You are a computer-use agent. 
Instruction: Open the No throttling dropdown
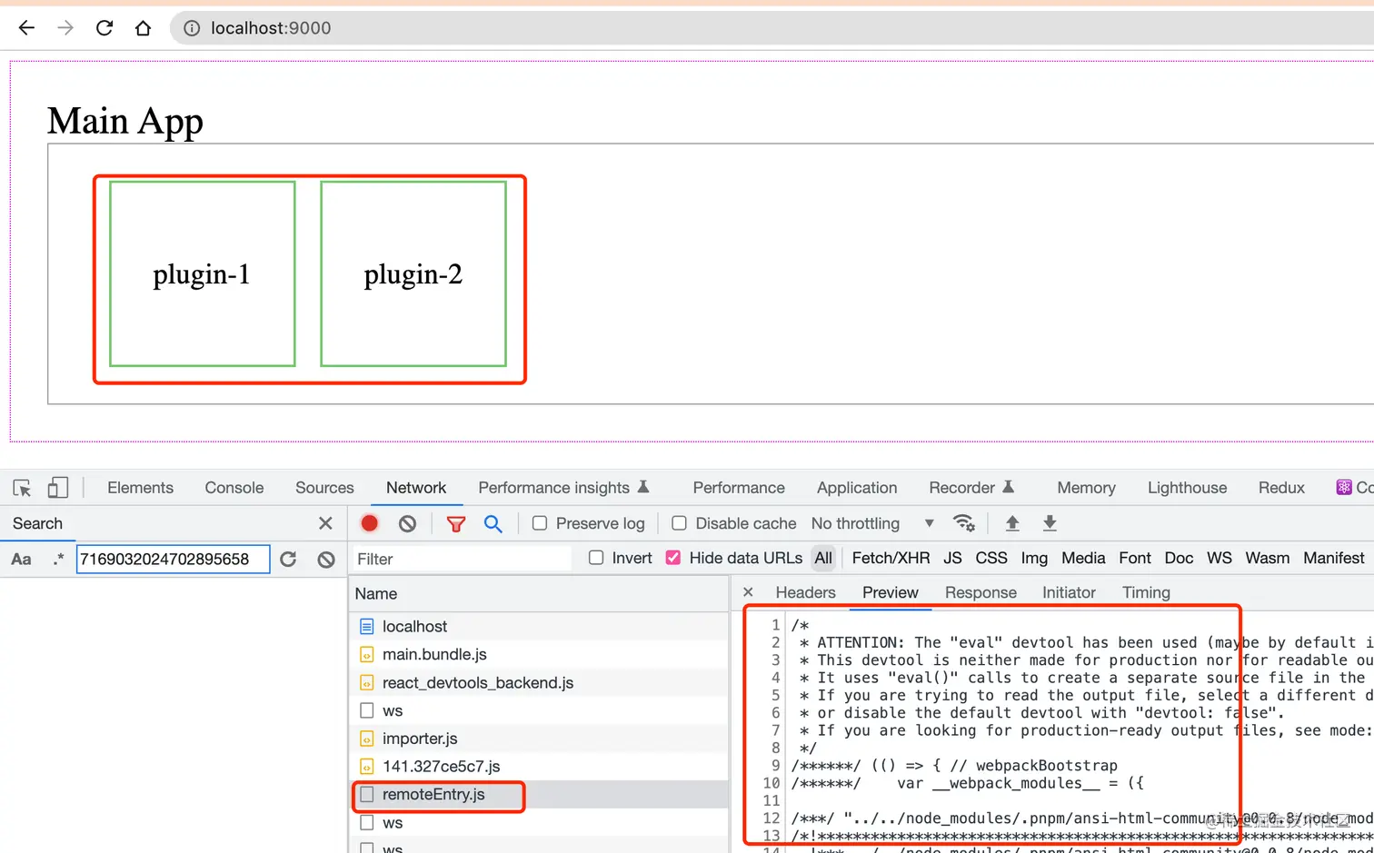tap(872, 523)
